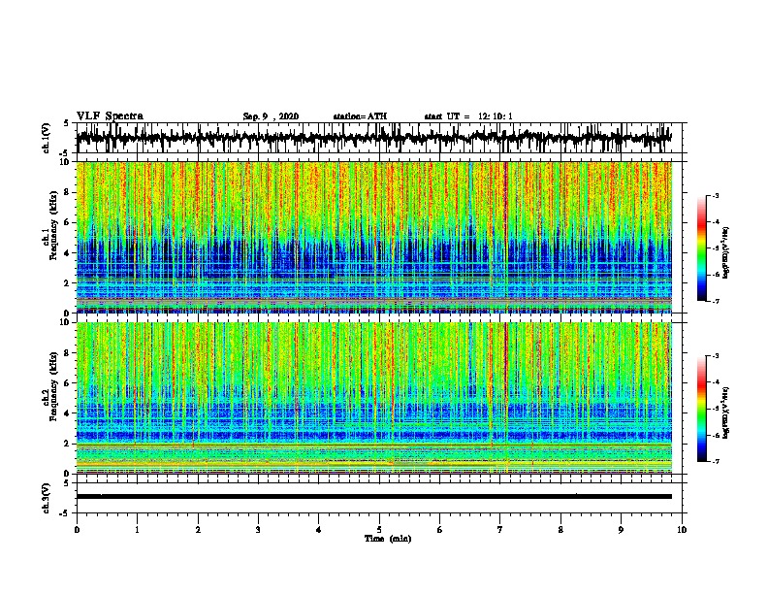Click the ch.1 color bar log(PSD) unit label
The width and height of the screenshot is (768, 594).
tap(726, 252)
